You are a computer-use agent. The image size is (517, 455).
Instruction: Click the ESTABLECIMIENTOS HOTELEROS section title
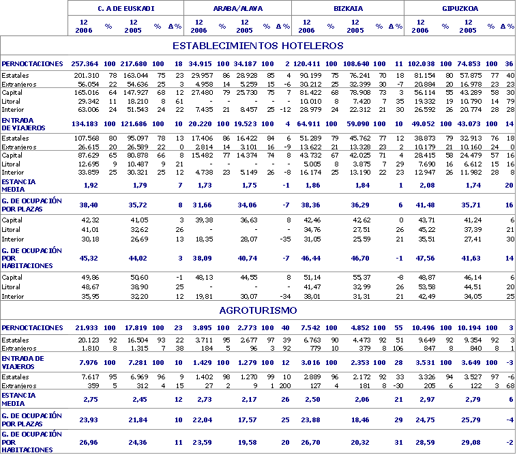click(258, 46)
